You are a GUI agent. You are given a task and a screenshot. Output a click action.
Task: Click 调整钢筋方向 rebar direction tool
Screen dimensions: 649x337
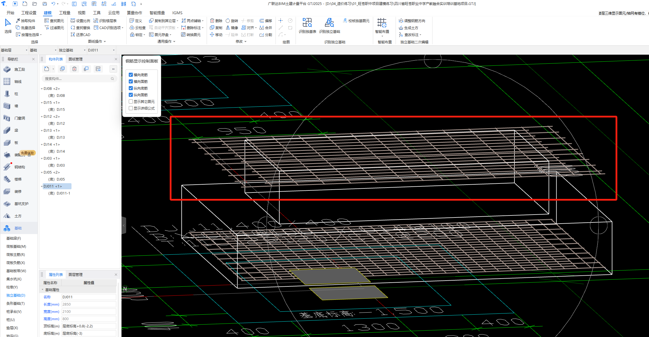click(412, 21)
